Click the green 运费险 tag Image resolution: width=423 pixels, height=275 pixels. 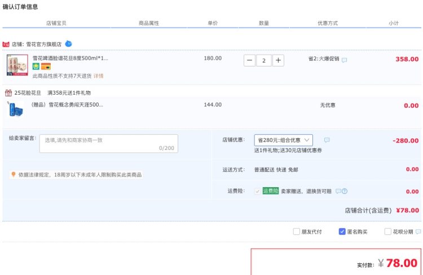click(x=271, y=191)
